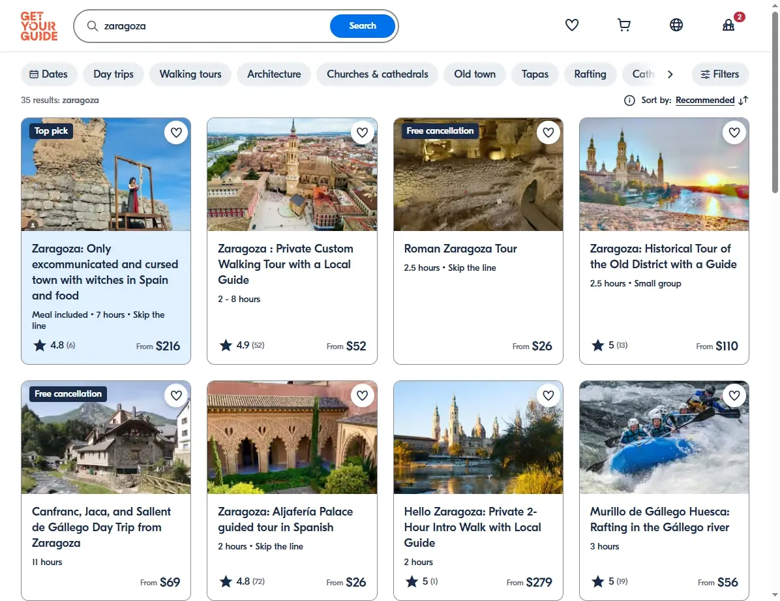Open cursed town with witches tour title
This screenshot has height=601, width=780.
(105, 272)
